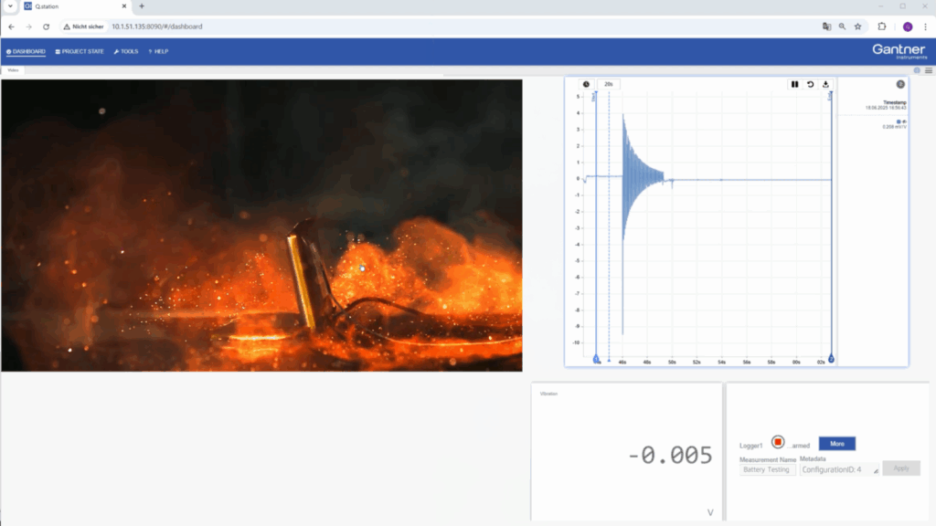Open the HELP menu
The width and height of the screenshot is (936, 526).
[158, 51]
